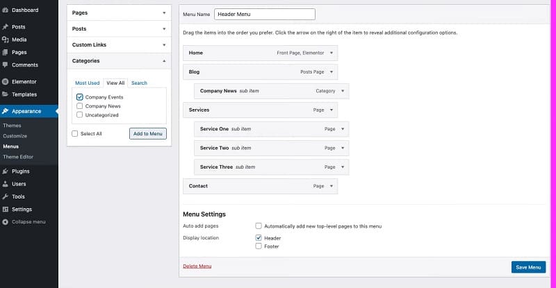Tick the Select All checkbox
This screenshot has height=288, width=556.
[x=75, y=133]
